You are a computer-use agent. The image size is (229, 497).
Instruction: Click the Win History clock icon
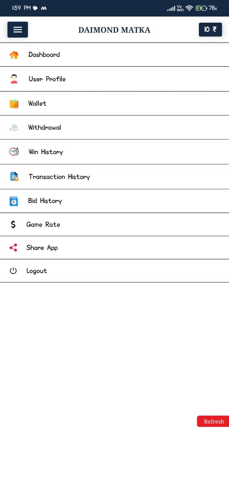pyautogui.click(x=14, y=152)
